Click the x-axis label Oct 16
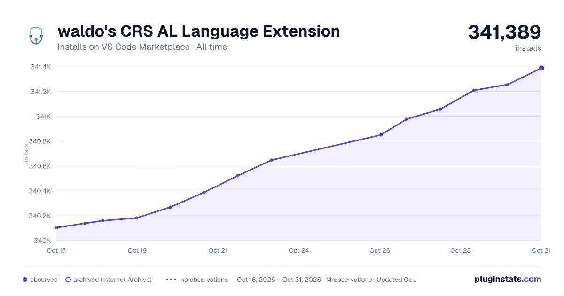564x296 pixels. 56,250
